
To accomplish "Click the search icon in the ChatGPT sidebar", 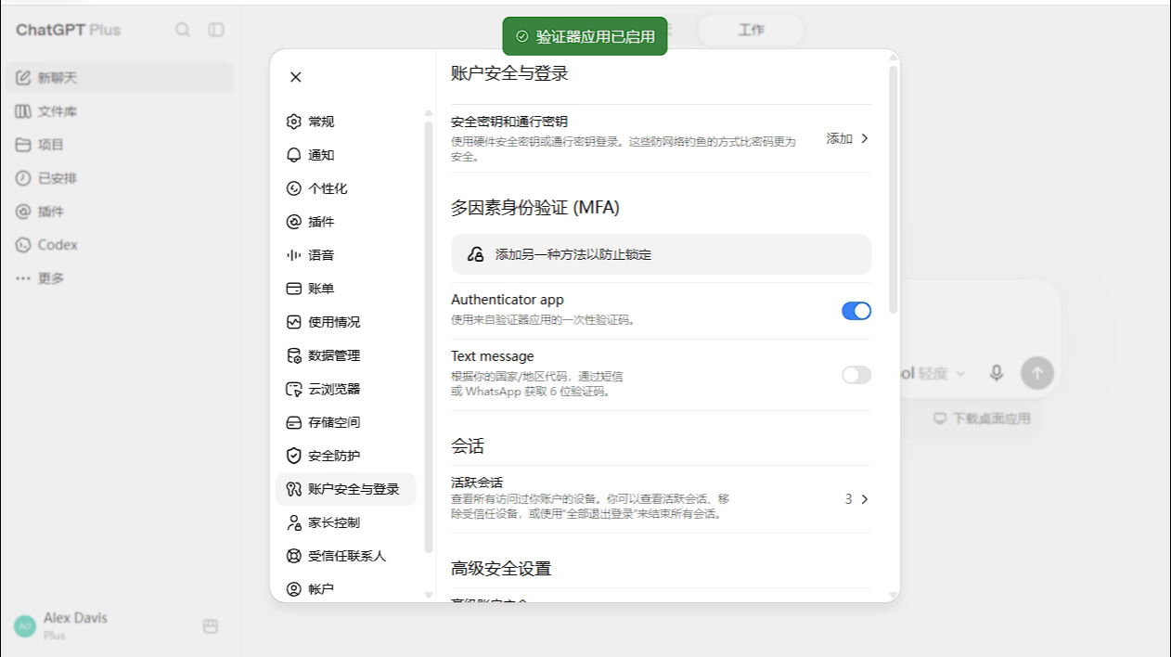I will [183, 30].
